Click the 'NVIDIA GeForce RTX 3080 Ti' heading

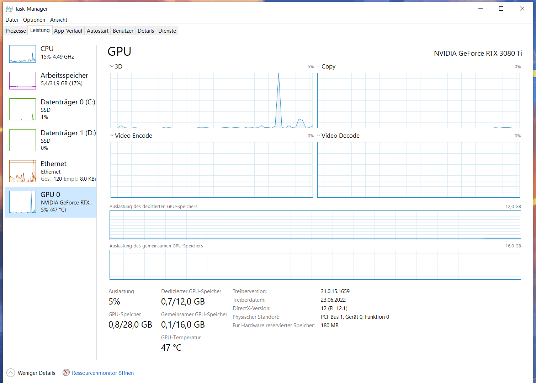pos(478,53)
